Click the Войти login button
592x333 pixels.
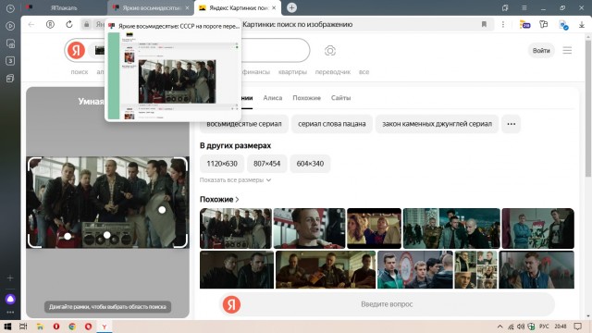coord(541,51)
